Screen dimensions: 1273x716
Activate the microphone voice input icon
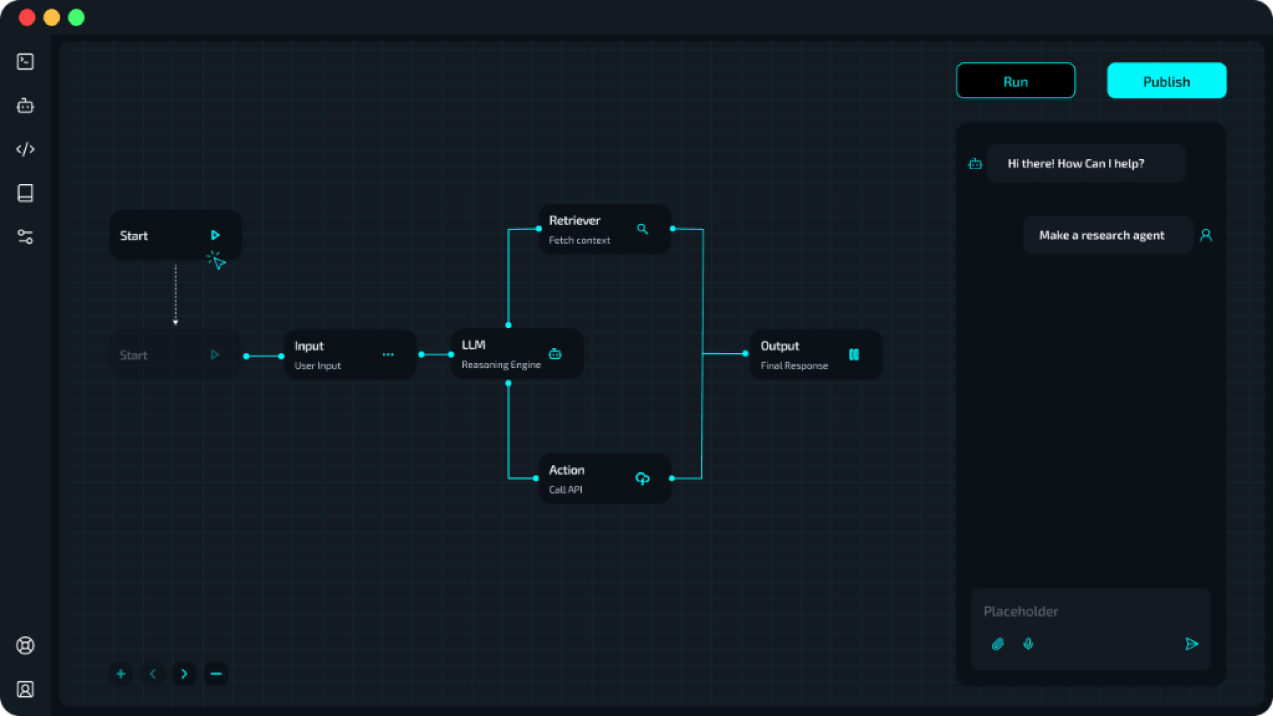pos(1028,644)
